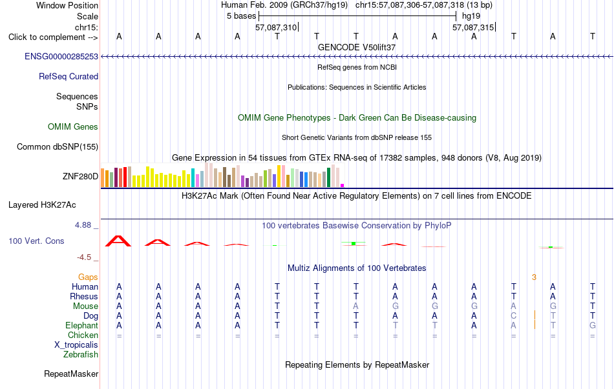Click the Mouse species row label

85,306
